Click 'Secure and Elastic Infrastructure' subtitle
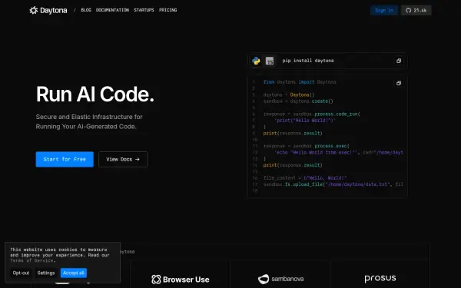 pos(89,121)
